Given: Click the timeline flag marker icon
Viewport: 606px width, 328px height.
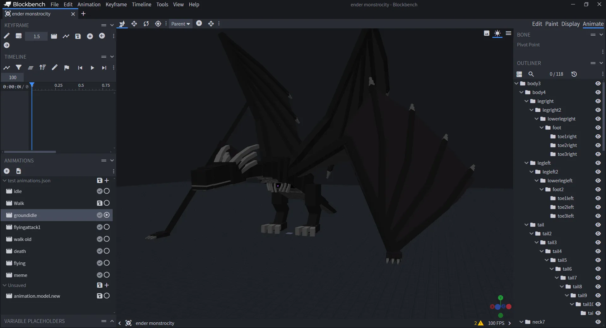Looking at the screenshot, I should pyautogui.click(x=67, y=67).
